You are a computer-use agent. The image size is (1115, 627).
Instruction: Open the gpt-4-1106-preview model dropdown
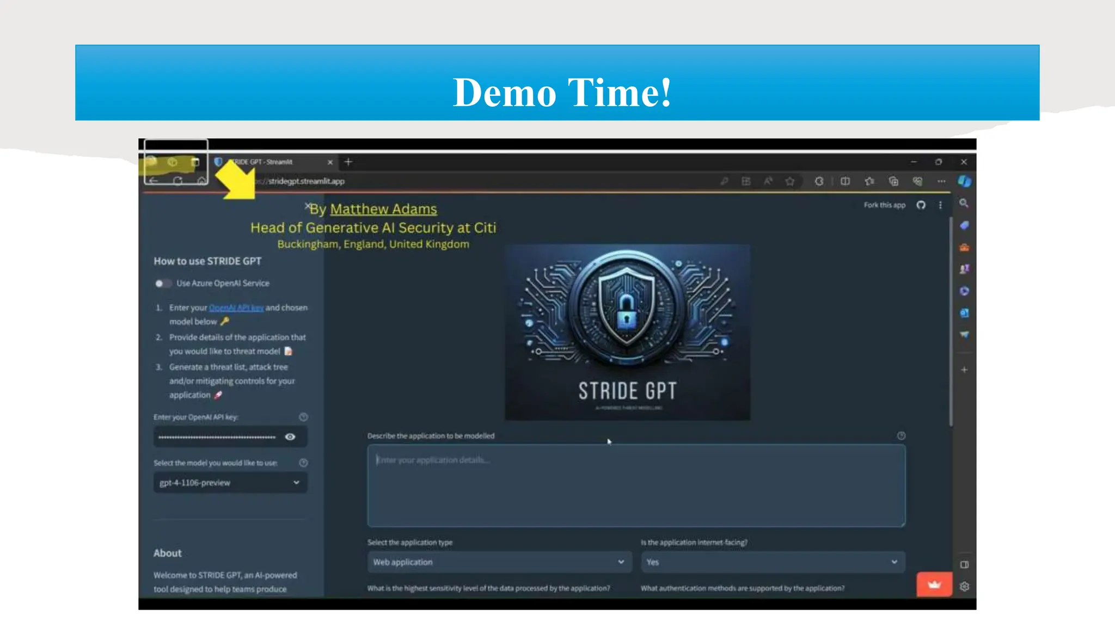230,483
